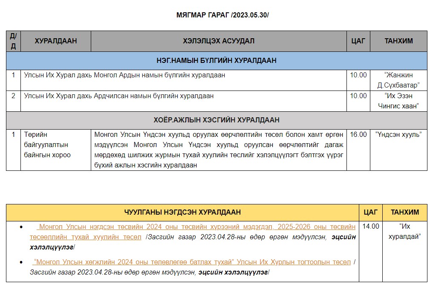Screen dimensions: 430x286
Task: Click the Д/Д header cell
Action: [x=13, y=41]
